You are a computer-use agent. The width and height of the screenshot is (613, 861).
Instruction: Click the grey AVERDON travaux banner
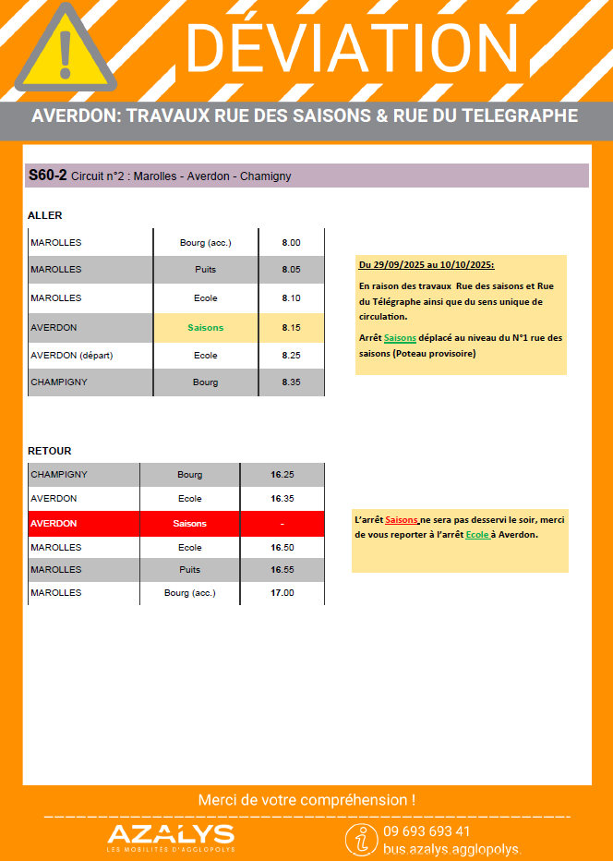click(306, 116)
